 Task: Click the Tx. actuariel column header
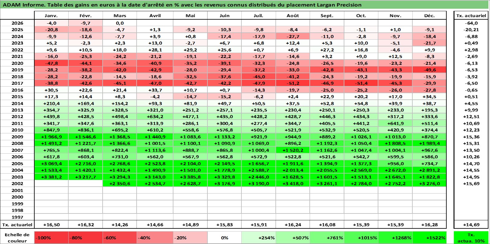(x=471, y=16)
